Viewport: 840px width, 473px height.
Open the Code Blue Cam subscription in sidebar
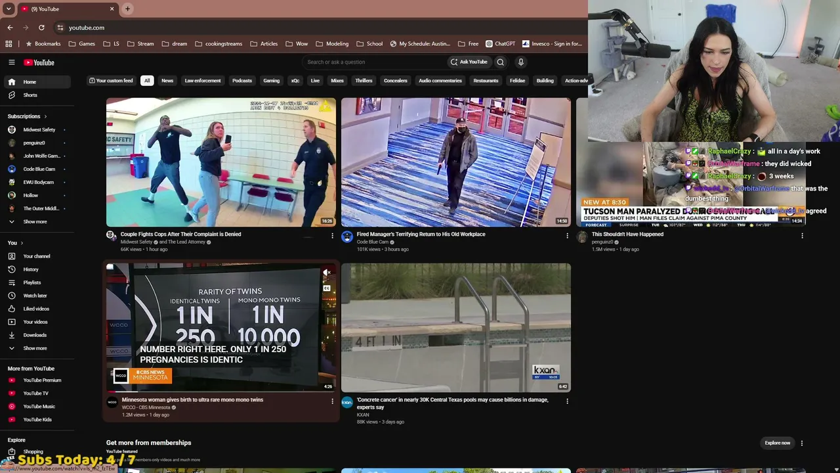[36, 169]
